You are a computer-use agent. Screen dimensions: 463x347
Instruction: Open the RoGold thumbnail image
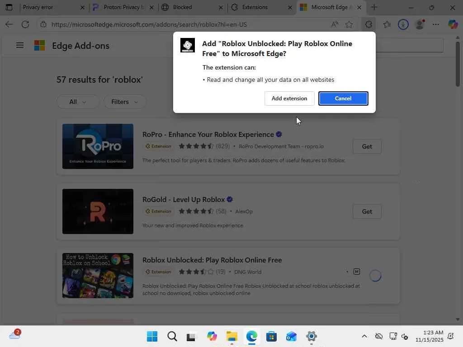(x=98, y=211)
